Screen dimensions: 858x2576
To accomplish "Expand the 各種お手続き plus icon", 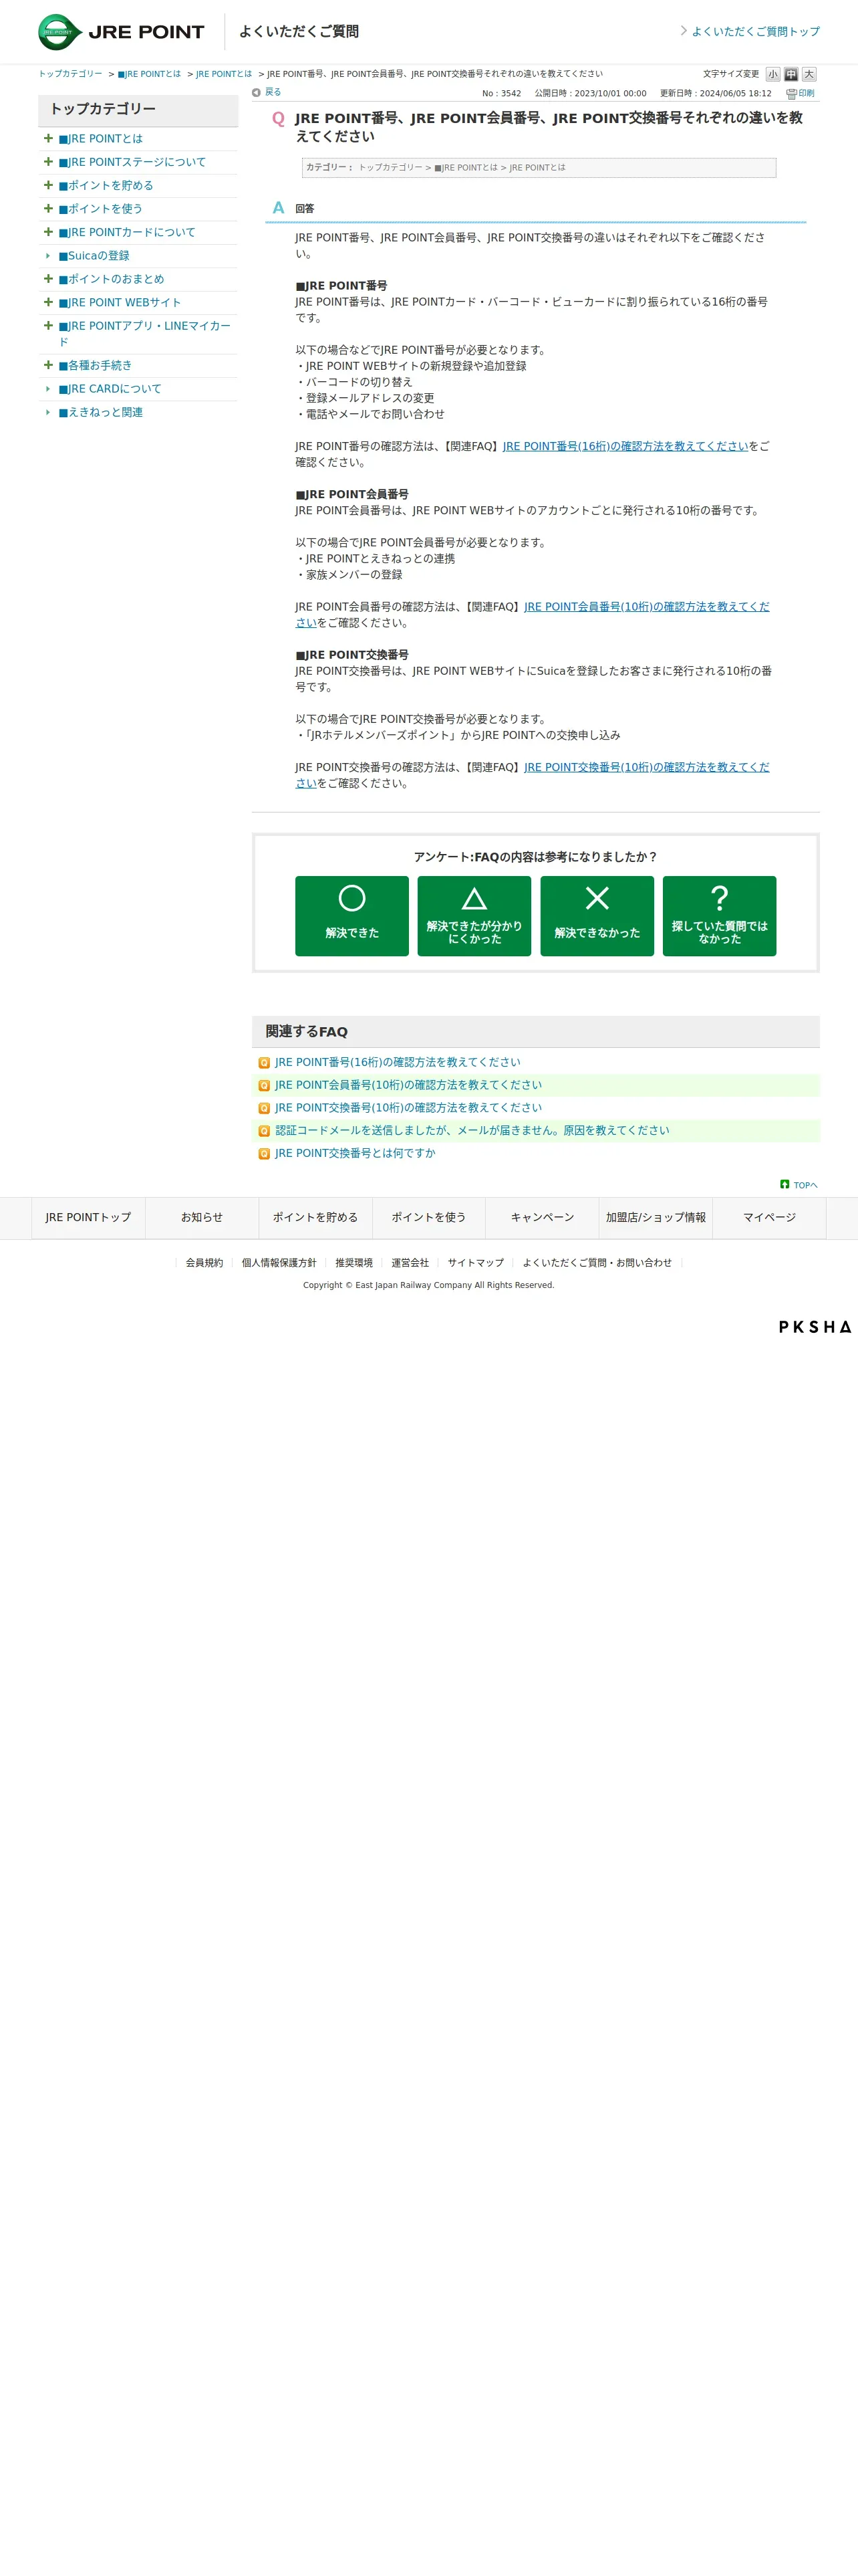I will [x=48, y=365].
